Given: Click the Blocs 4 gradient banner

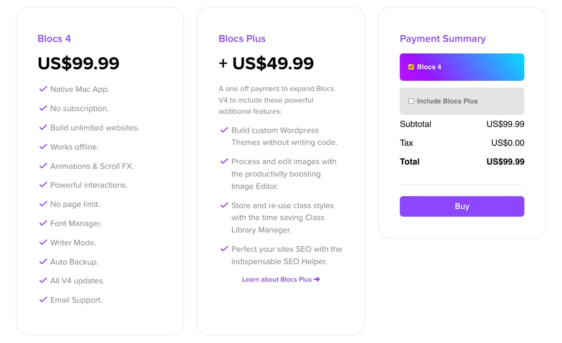Looking at the screenshot, I should click(x=462, y=67).
